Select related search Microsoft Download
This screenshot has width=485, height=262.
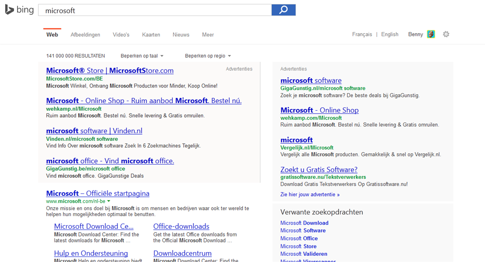point(305,223)
